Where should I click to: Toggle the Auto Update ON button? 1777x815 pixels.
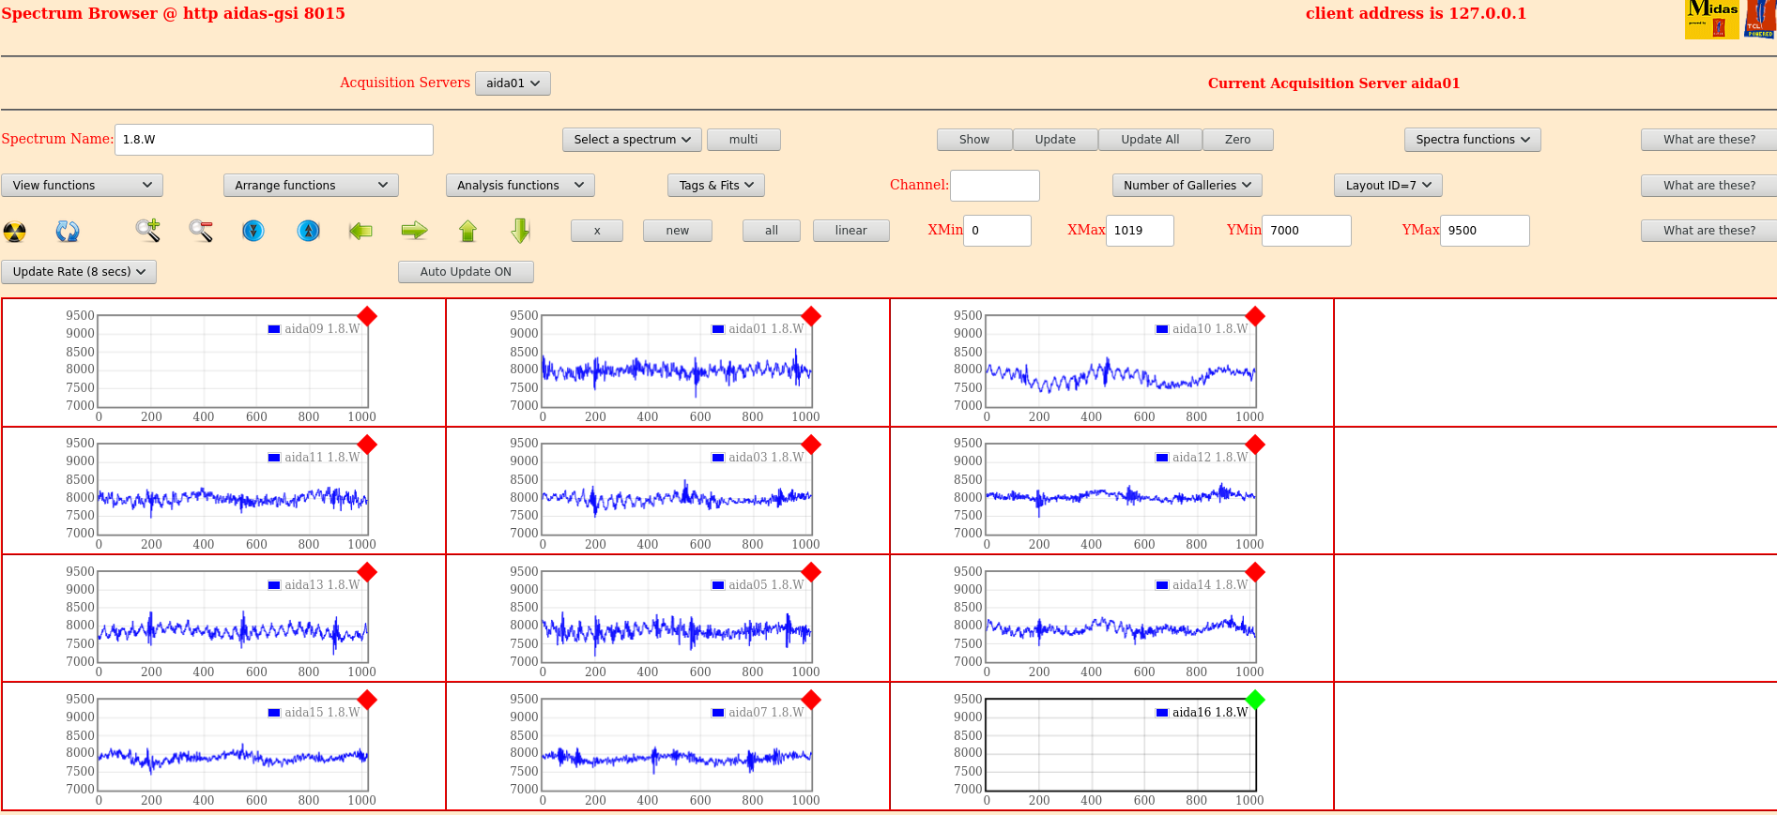point(466,272)
